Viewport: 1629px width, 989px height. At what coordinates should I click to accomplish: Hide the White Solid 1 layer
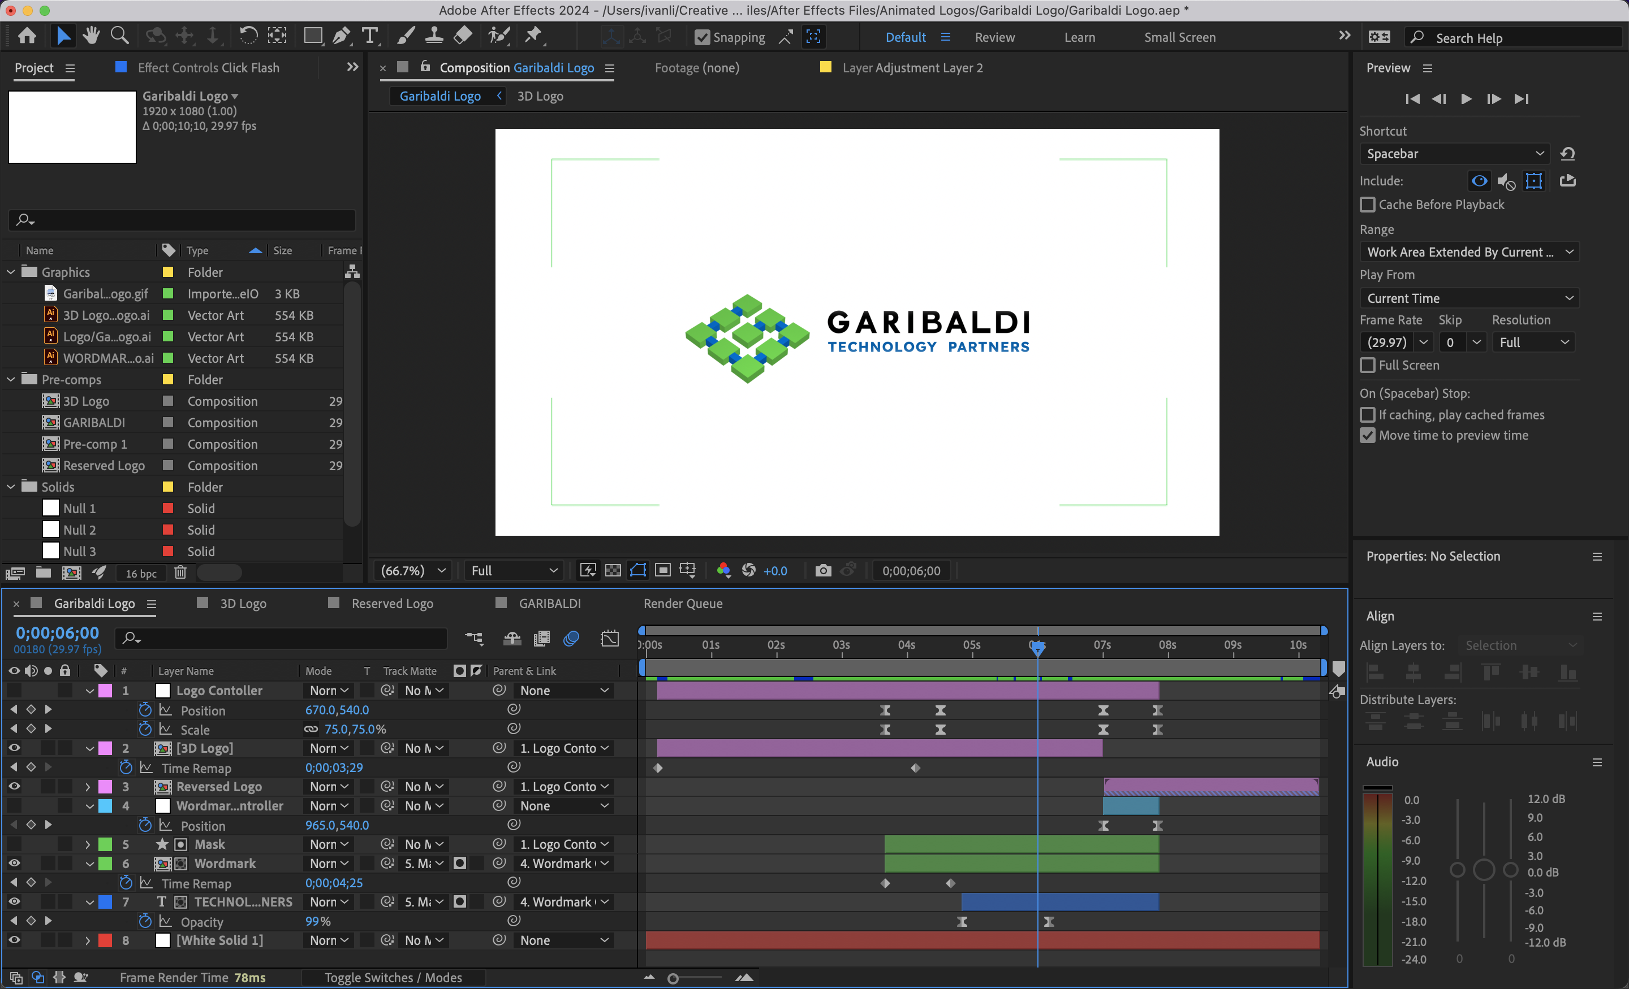[x=14, y=940]
